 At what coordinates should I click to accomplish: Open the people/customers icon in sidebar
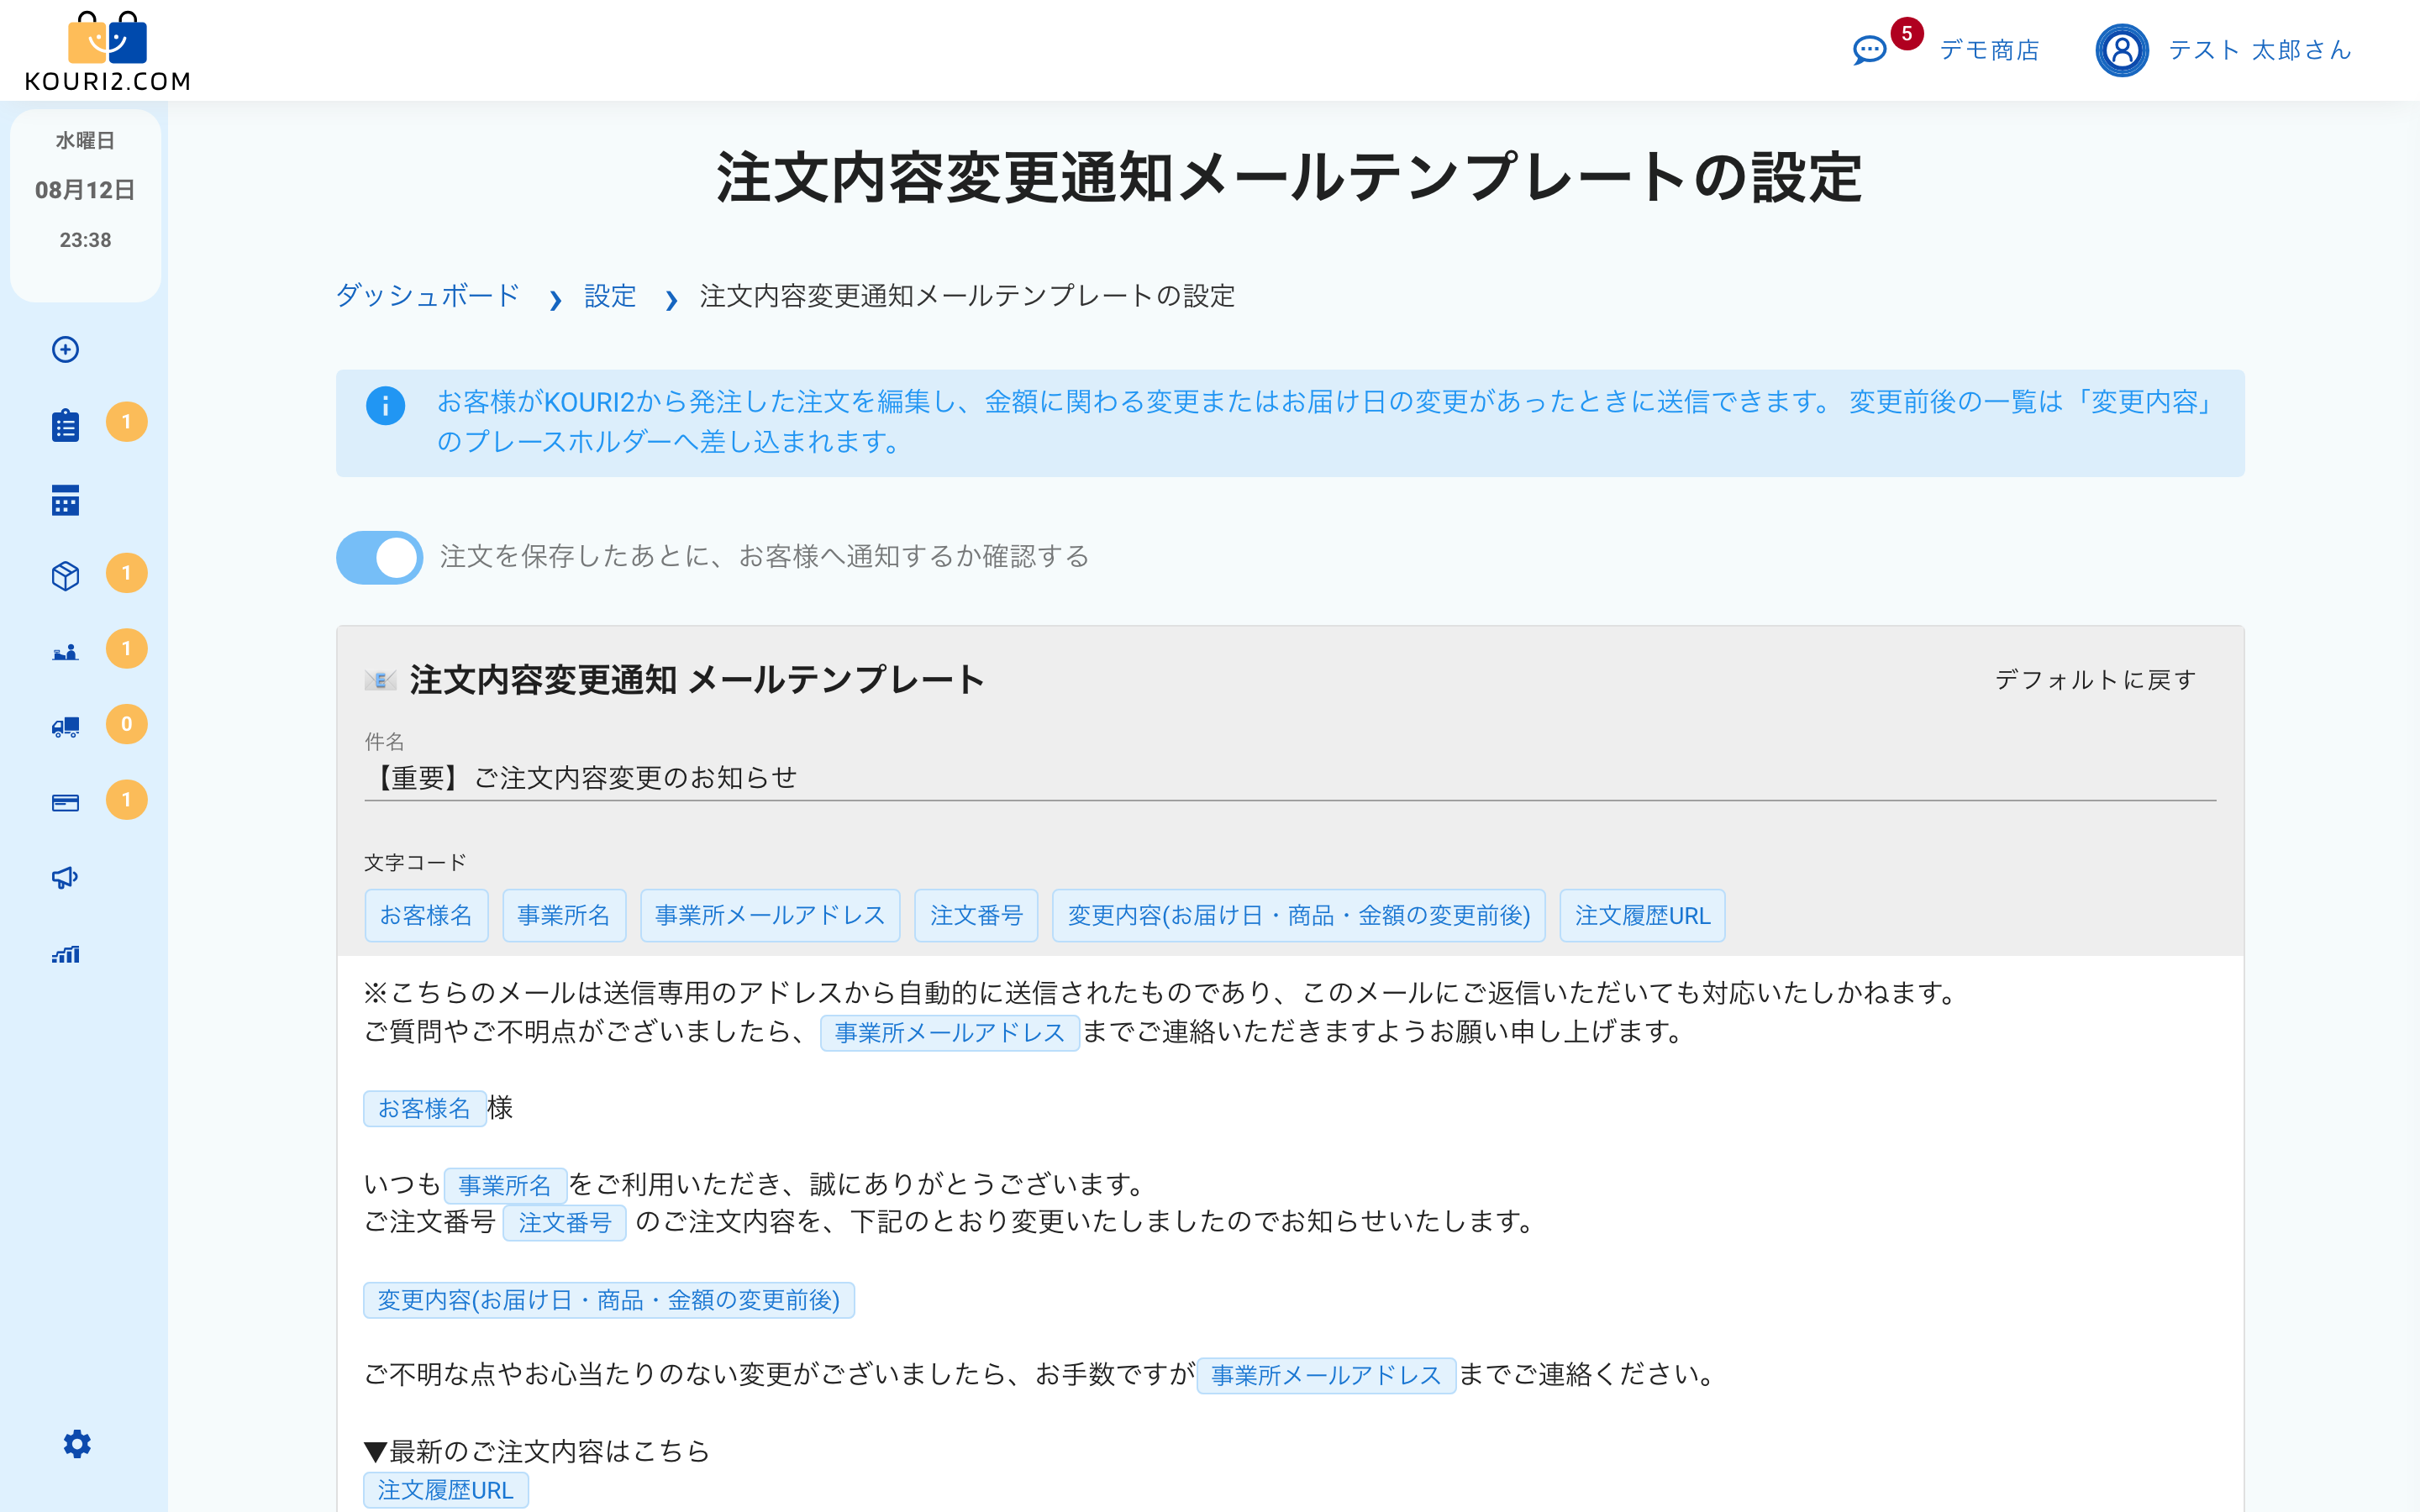pyautogui.click(x=66, y=652)
